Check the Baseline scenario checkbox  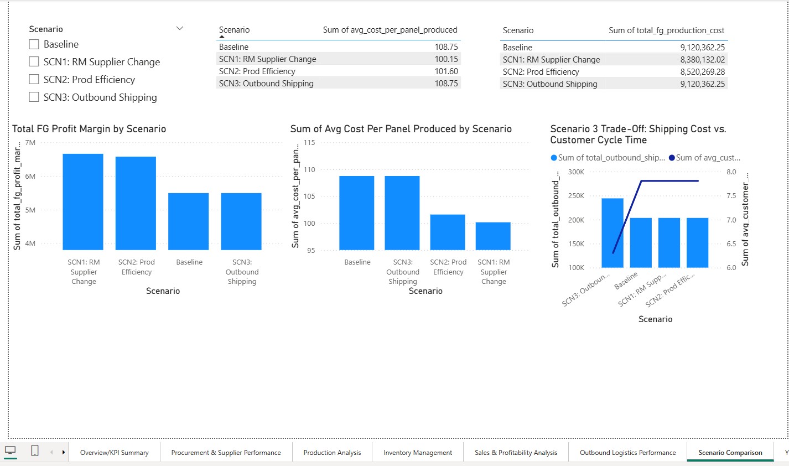click(33, 44)
